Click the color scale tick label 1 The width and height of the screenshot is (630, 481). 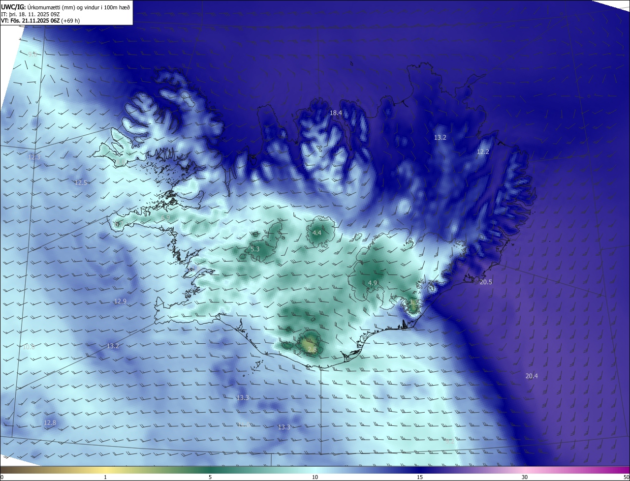pos(105,477)
